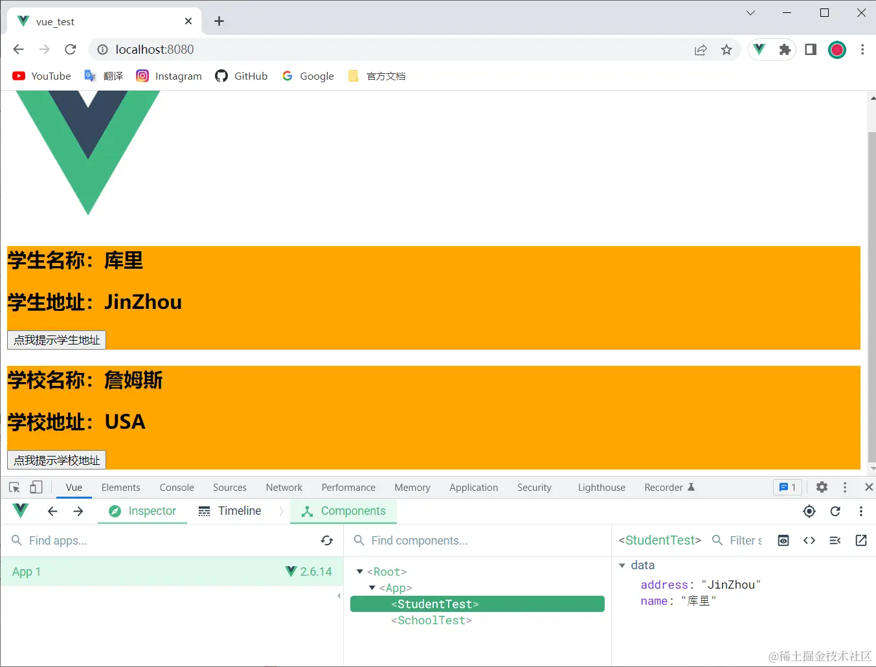The image size is (876, 667).
Task: Reload the localhost page
Action: click(x=71, y=49)
